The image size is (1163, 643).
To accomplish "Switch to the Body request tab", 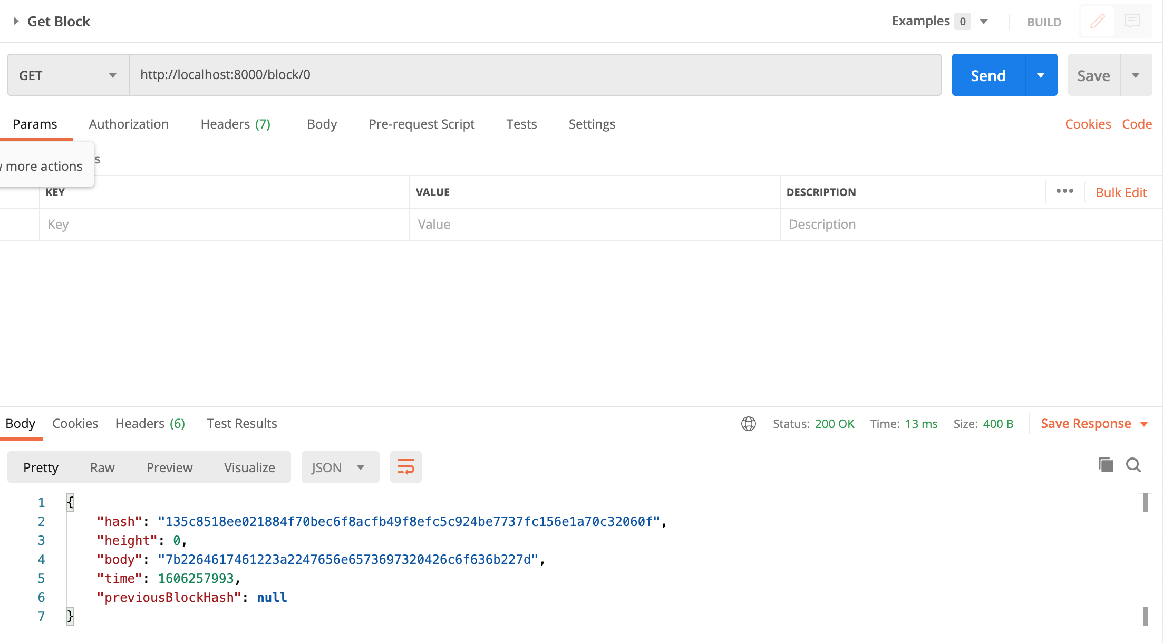I will pyautogui.click(x=322, y=123).
